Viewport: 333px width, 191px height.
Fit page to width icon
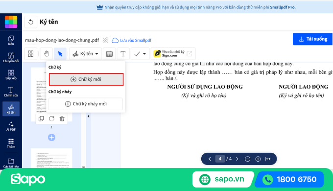268,159
